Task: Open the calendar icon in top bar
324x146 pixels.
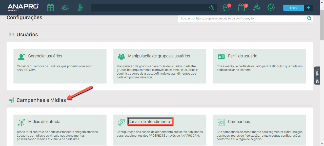Action: pyautogui.click(x=50, y=8)
